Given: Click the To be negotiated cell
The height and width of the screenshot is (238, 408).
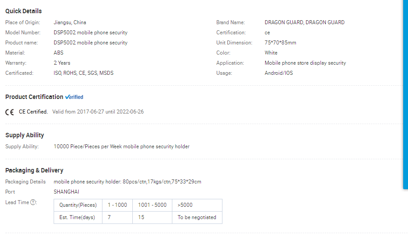Looking at the screenshot, I should (197, 217).
